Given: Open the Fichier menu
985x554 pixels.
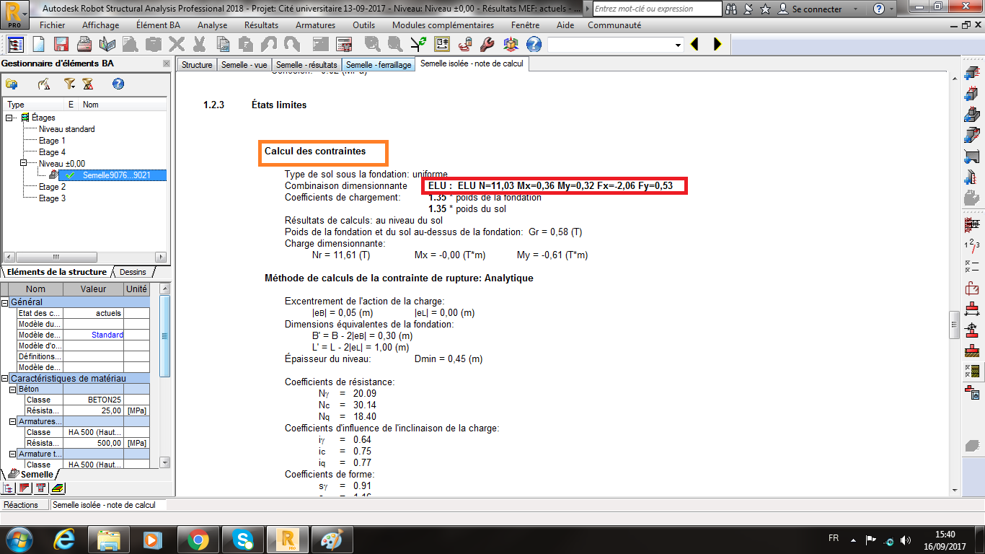Looking at the screenshot, I should pyautogui.click(x=53, y=25).
